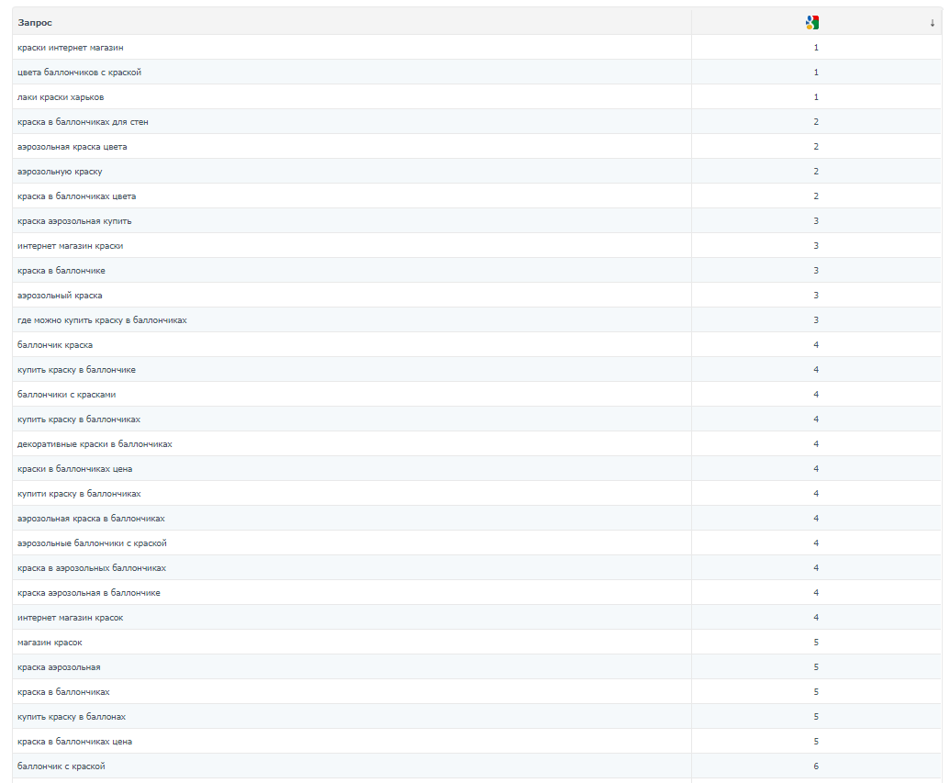Click 'купити краску в баллончиках' row
950x783 pixels.
[476, 494]
